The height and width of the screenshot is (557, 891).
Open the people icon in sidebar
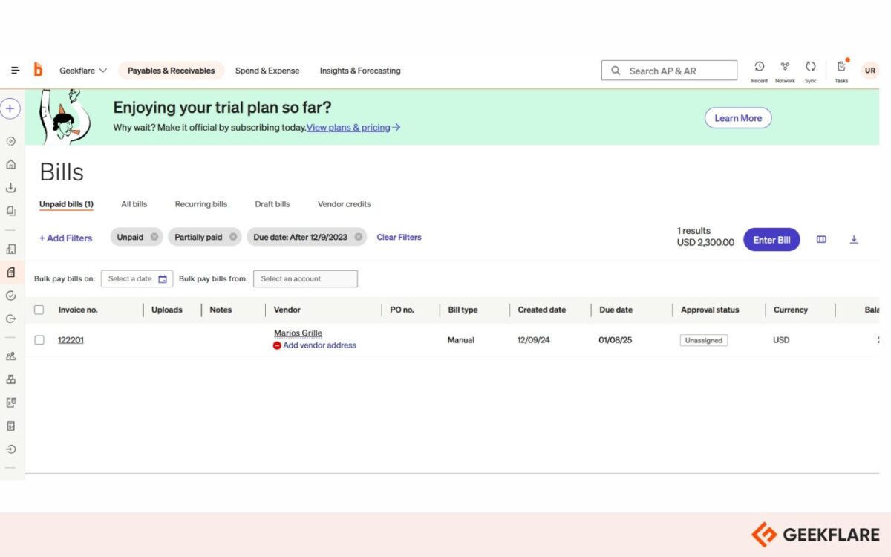click(10, 356)
